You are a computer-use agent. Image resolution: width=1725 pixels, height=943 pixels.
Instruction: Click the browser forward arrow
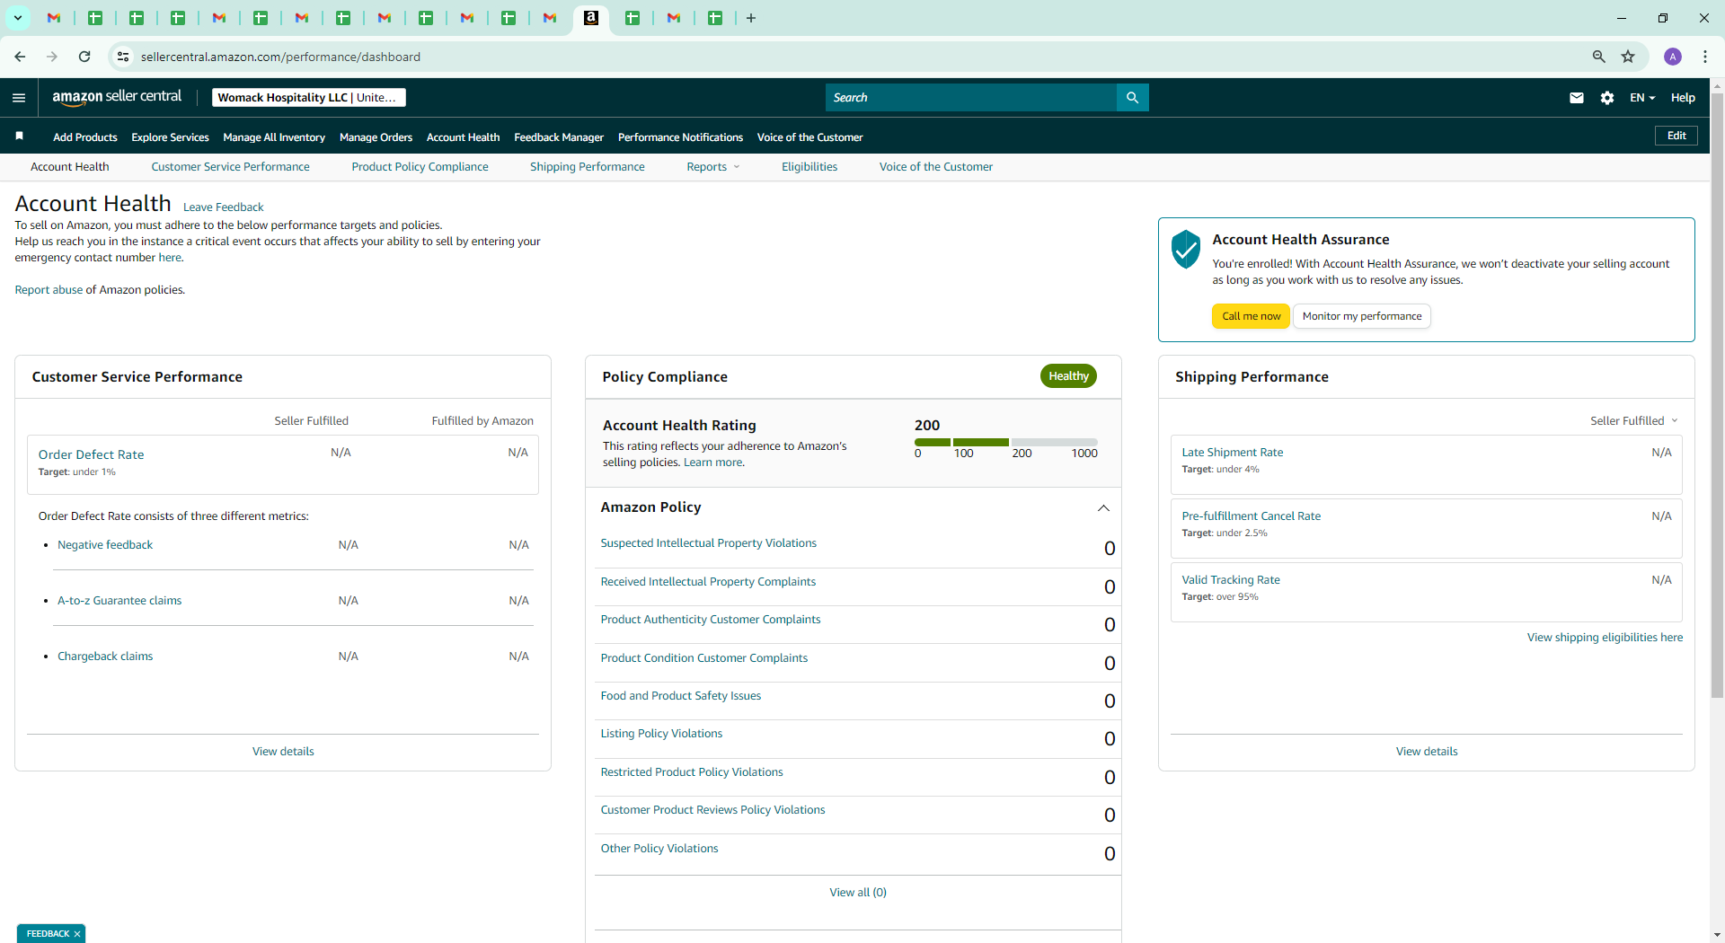point(52,57)
